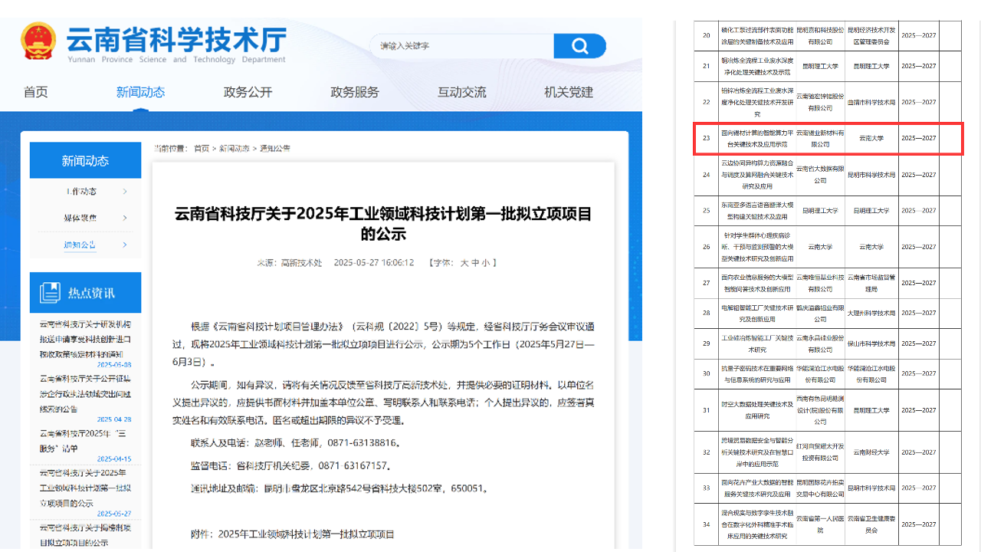Screen dimensions: 981x552
Task: Click the attachment line 附件：2025年工业领域科技计划第一批拟立项项目
Action: (292, 534)
